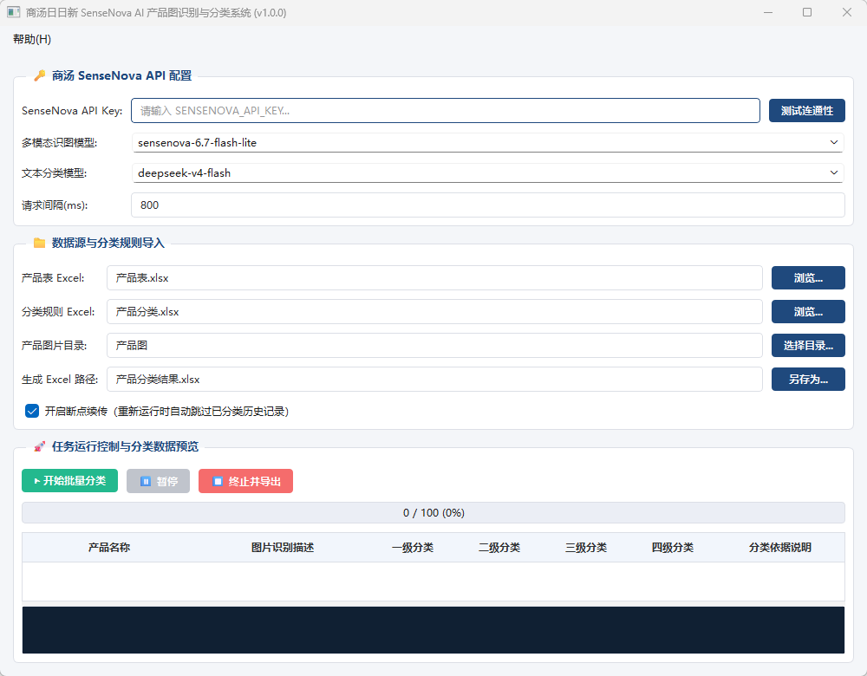Click the folder icon beside 数据源与分类规则导入
The width and height of the screenshot is (867, 676).
[39, 243]
